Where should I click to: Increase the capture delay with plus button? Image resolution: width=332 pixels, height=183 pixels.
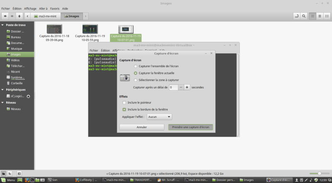[187, 87]
